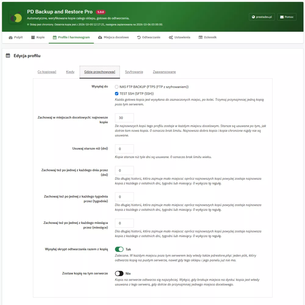The width and height of the screenshot is (305, 305).
Task: Focus the newest copies field showing 30
Action: [124, 118]
